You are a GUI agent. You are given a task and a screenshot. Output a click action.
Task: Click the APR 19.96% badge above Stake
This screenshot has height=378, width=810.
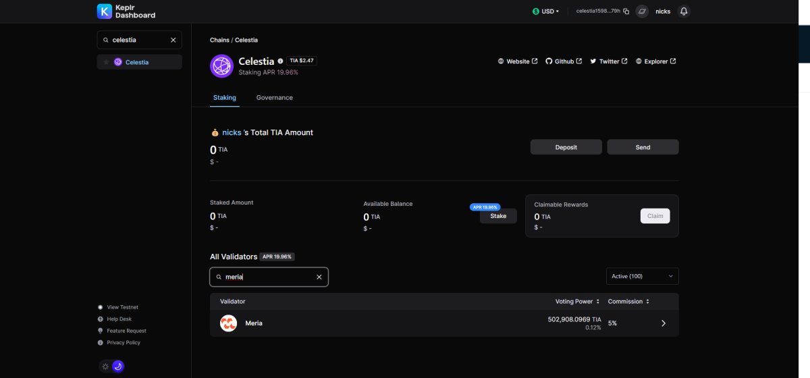pos(485,207)
